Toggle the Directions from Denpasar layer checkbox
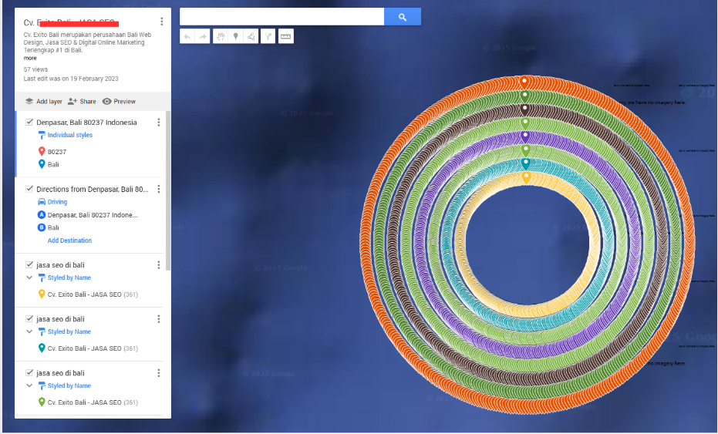This screenshot has width=718, height=434. pos(29,189)
